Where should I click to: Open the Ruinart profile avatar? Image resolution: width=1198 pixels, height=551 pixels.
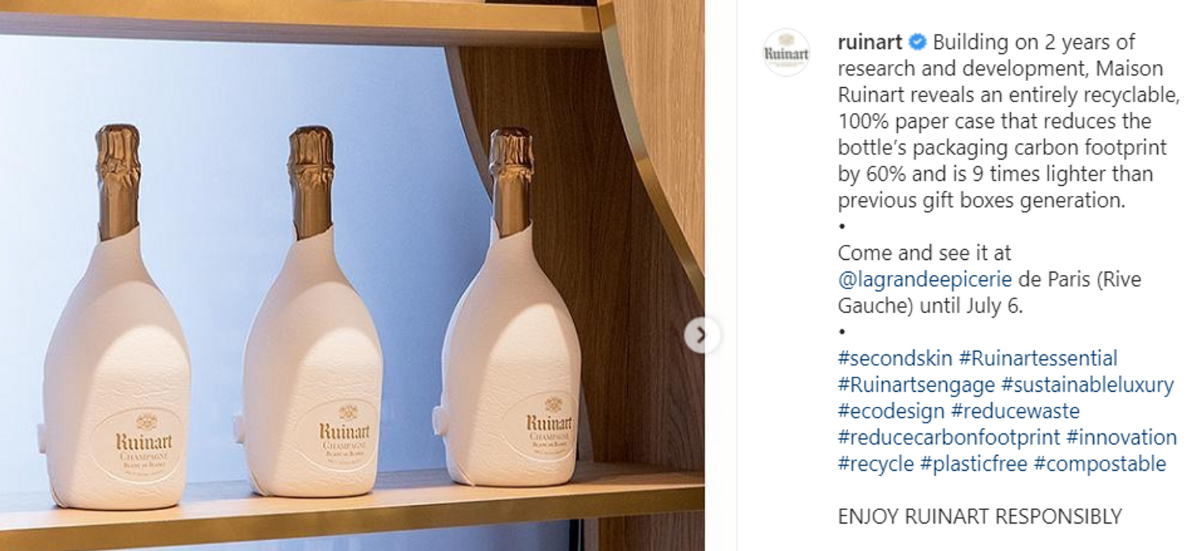787,52
